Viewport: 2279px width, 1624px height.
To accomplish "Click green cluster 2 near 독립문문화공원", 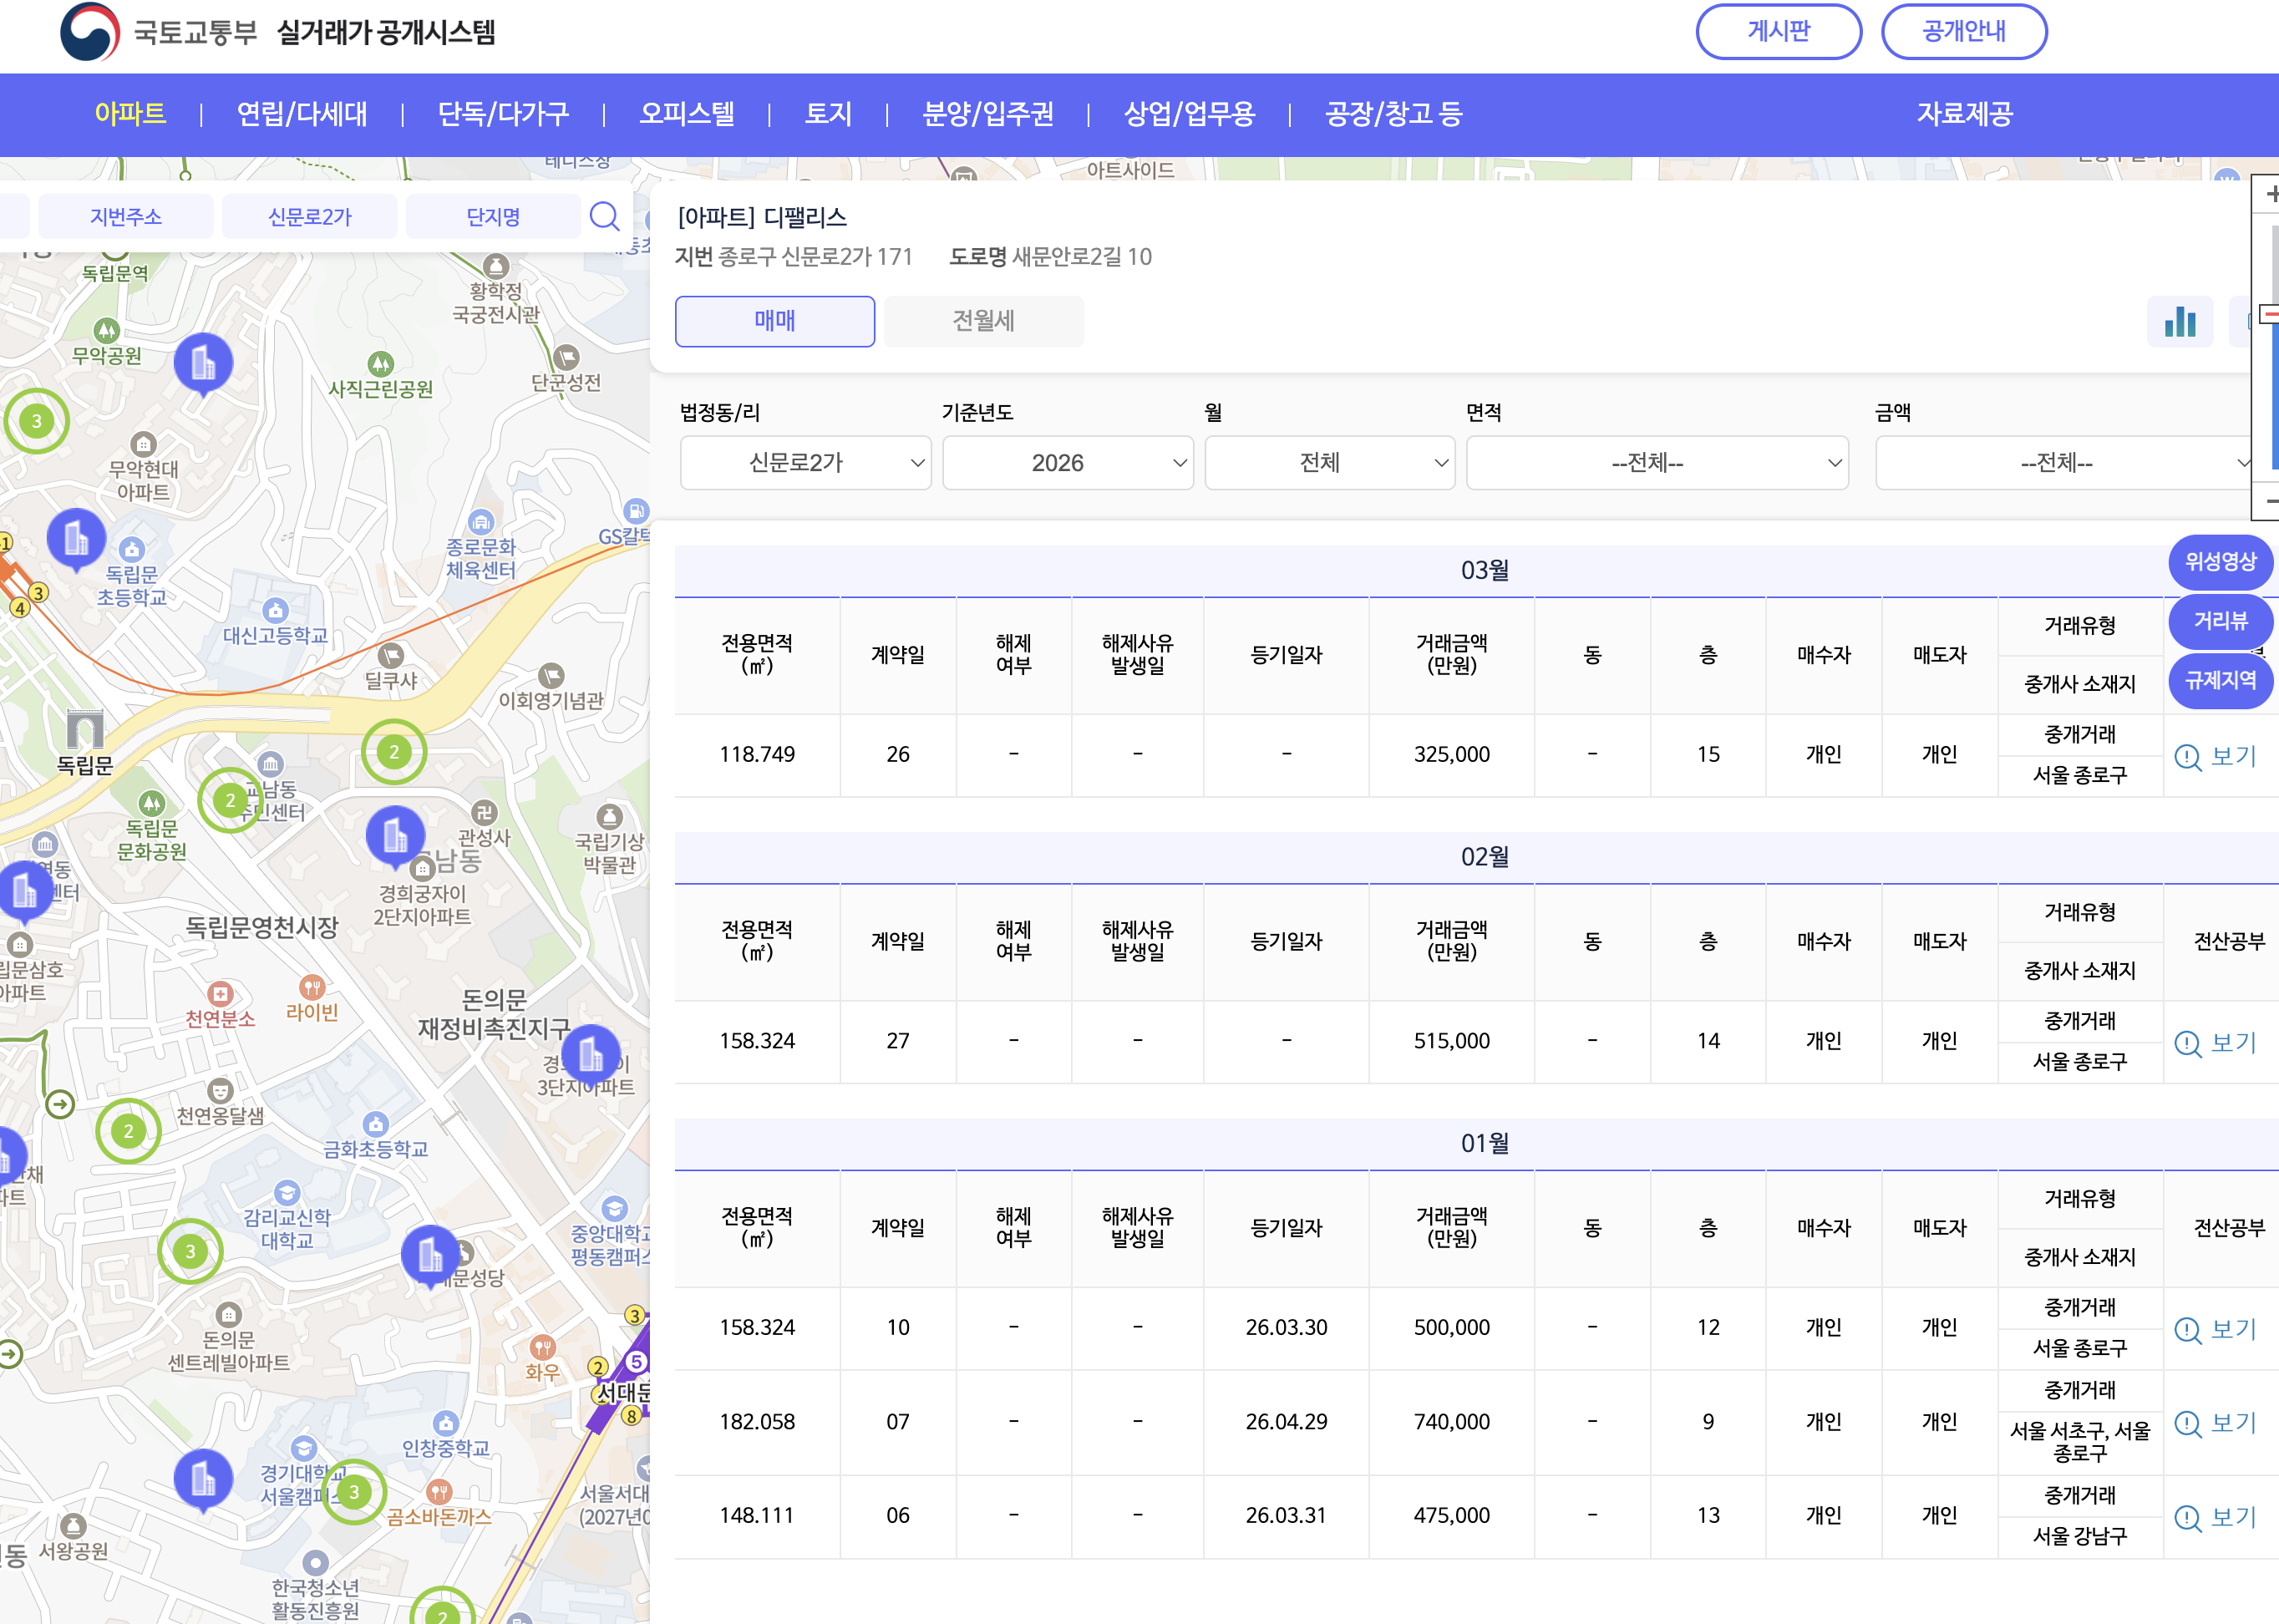I will click(x=230, y=800).
